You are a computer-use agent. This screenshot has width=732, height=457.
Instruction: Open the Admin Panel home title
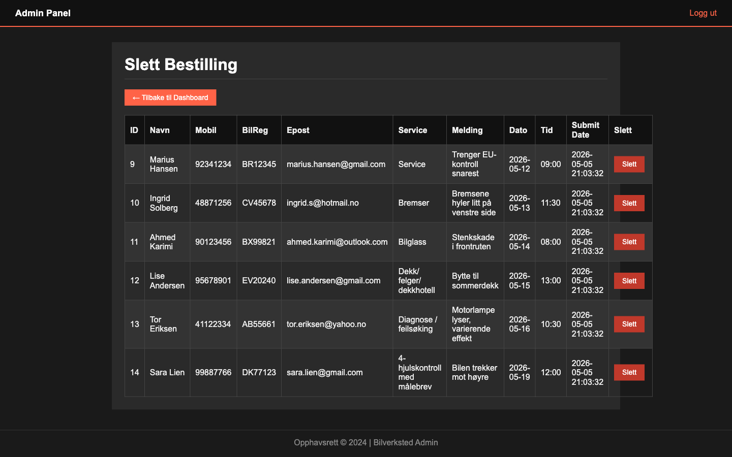(x=43, y=13)
